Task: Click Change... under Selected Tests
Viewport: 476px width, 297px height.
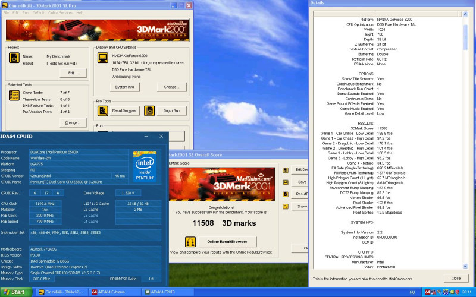Action: coord(73,122)
